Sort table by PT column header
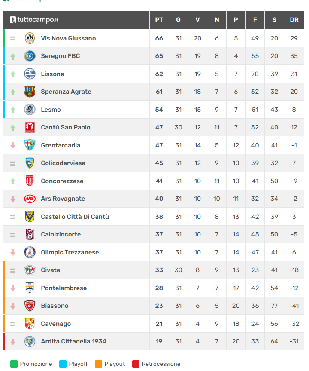Viewport: 309px width, 371px height. (159, 20)
